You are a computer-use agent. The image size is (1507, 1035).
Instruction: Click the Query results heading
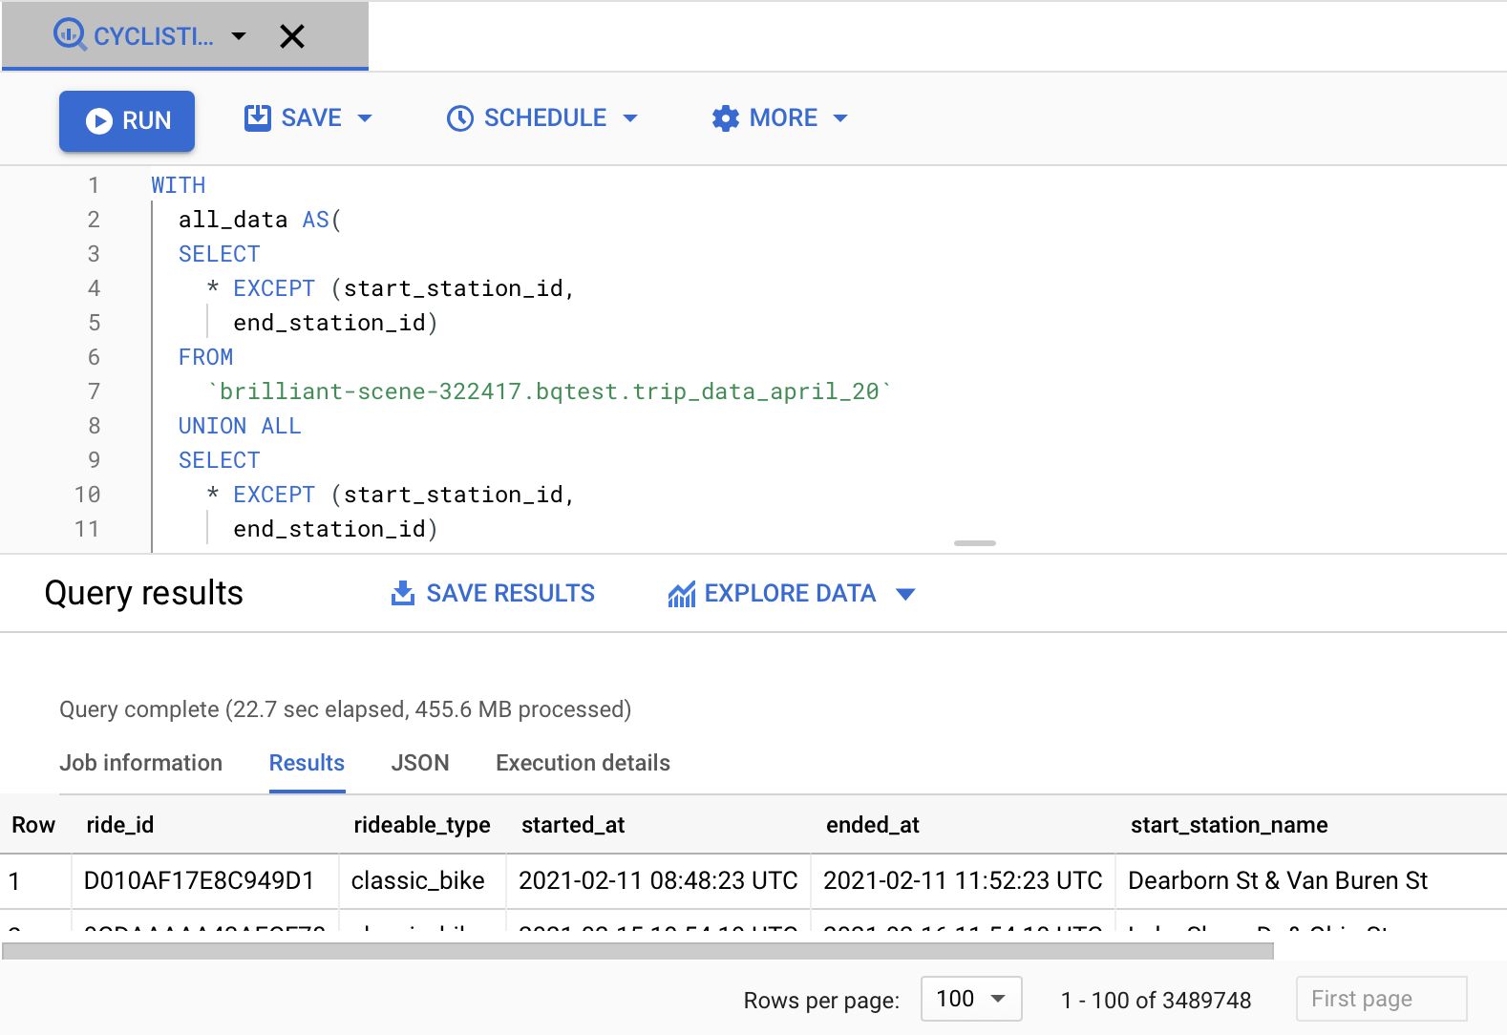(x=144, y=593)
